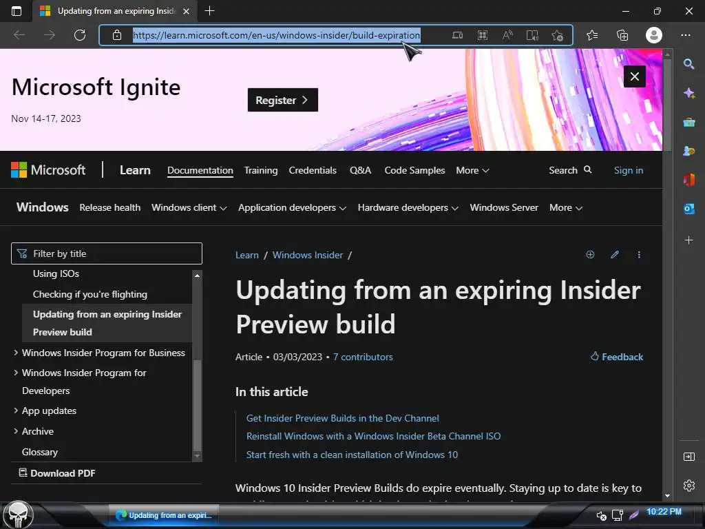Open the Q&A menu item
This screenshot has height=529, width=705.
[x=361, y=171]
